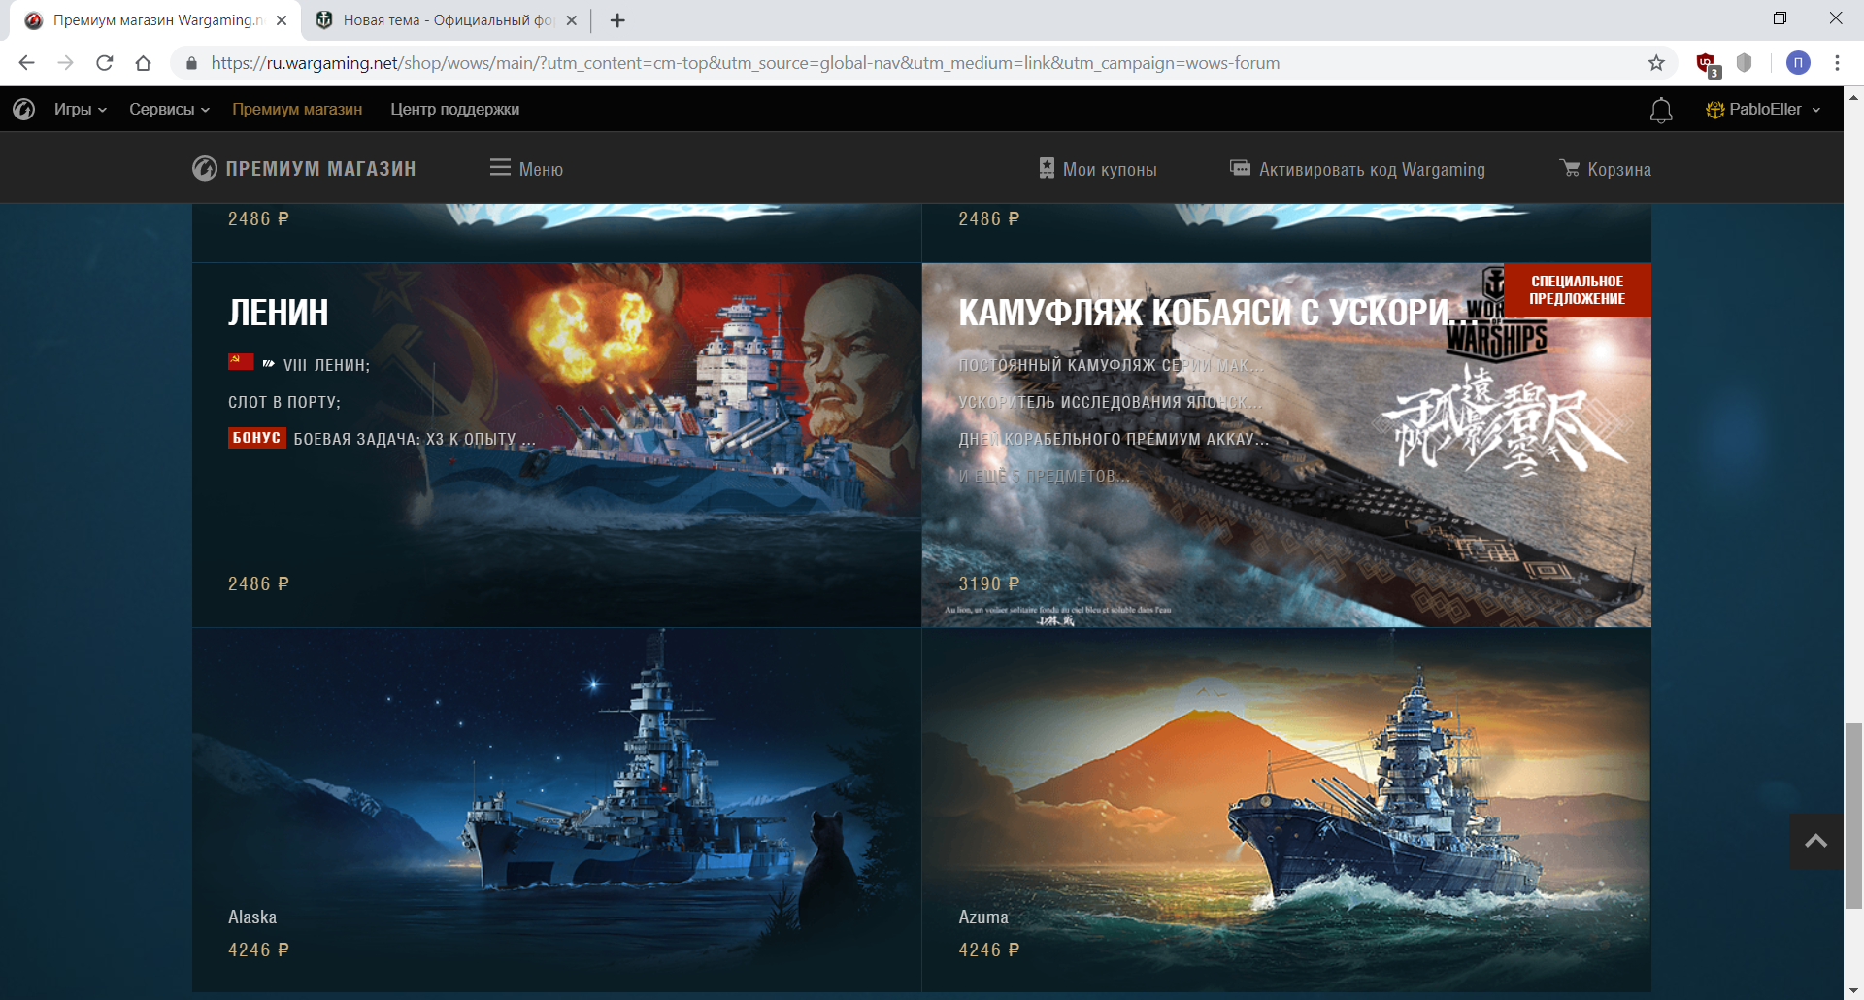1864x1000 pixels.
Task: Bookmark this page with the star icon
Action: (x=1656, y=63)
